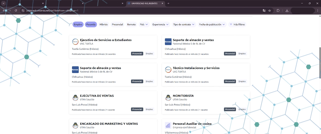Reload the page with the refresh icon
This screenshot has height=134, width=321.
click(x=16, y=10)
